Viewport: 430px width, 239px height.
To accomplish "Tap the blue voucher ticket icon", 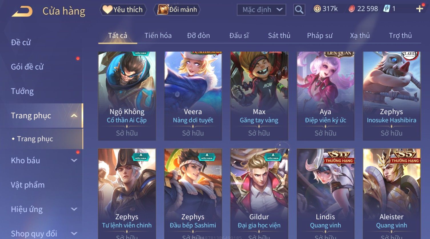I will [386, 9].
